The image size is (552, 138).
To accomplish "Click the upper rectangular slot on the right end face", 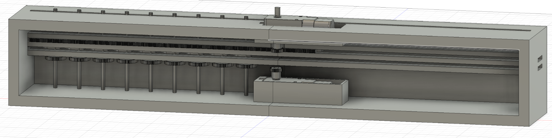I will 540,58.
